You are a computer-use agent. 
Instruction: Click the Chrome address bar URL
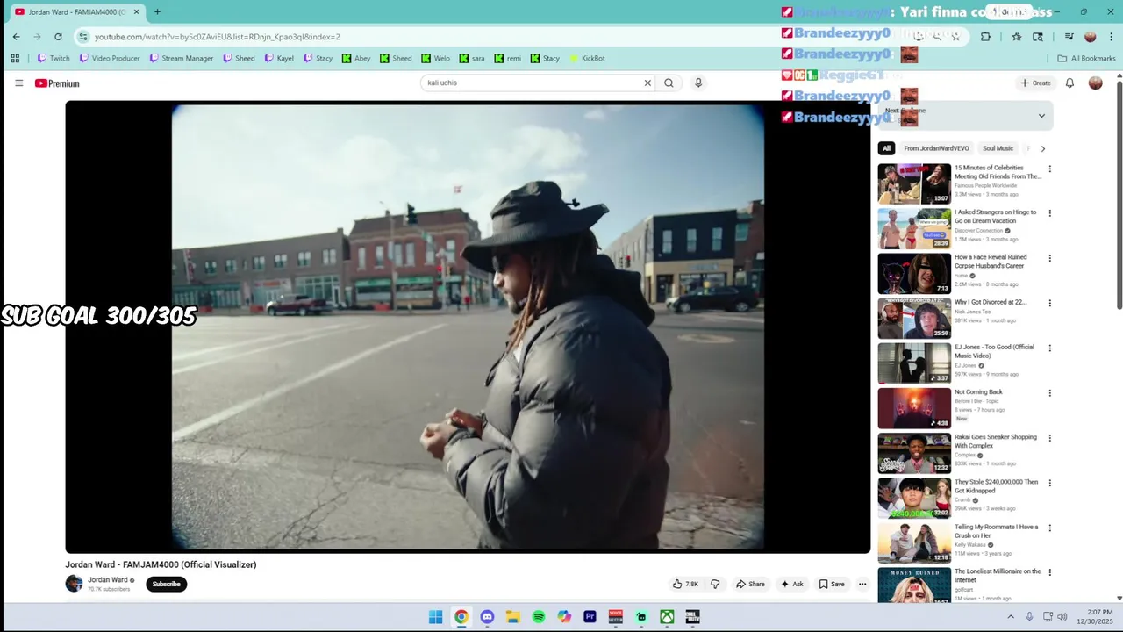pyautogui.click(x=218, y=37)
